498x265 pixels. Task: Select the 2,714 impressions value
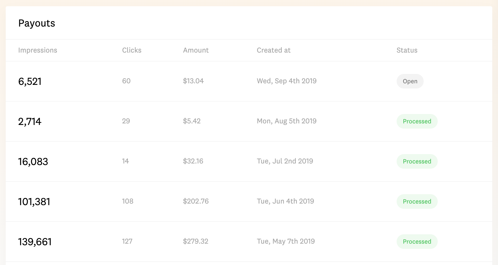tap(30, 122)
